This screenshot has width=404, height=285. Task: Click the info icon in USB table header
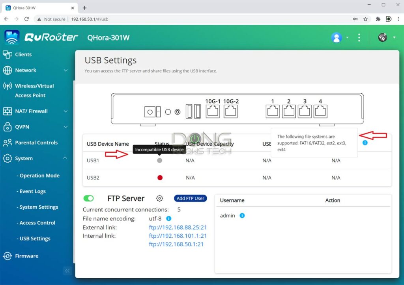click(x=365, y=142)
